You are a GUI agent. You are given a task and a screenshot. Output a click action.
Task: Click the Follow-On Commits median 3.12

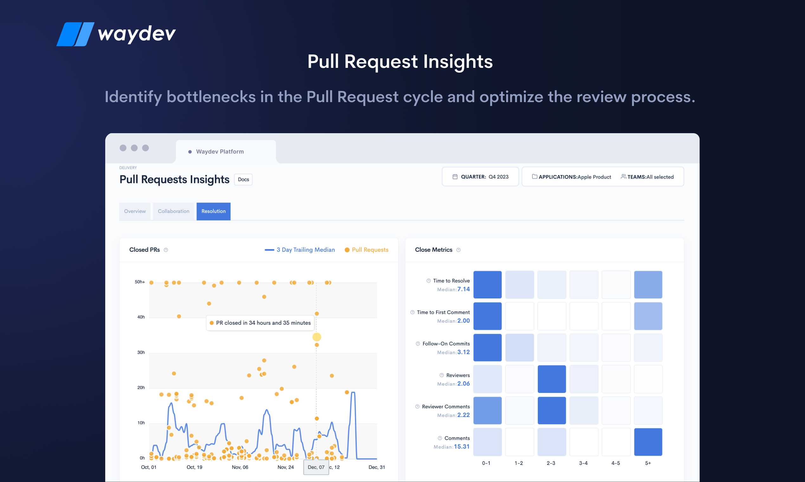pyautogui.click(x=463, y=352)
